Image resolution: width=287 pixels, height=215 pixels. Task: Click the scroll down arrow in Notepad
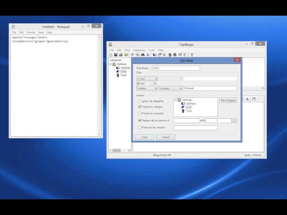(x=99, y=134)
